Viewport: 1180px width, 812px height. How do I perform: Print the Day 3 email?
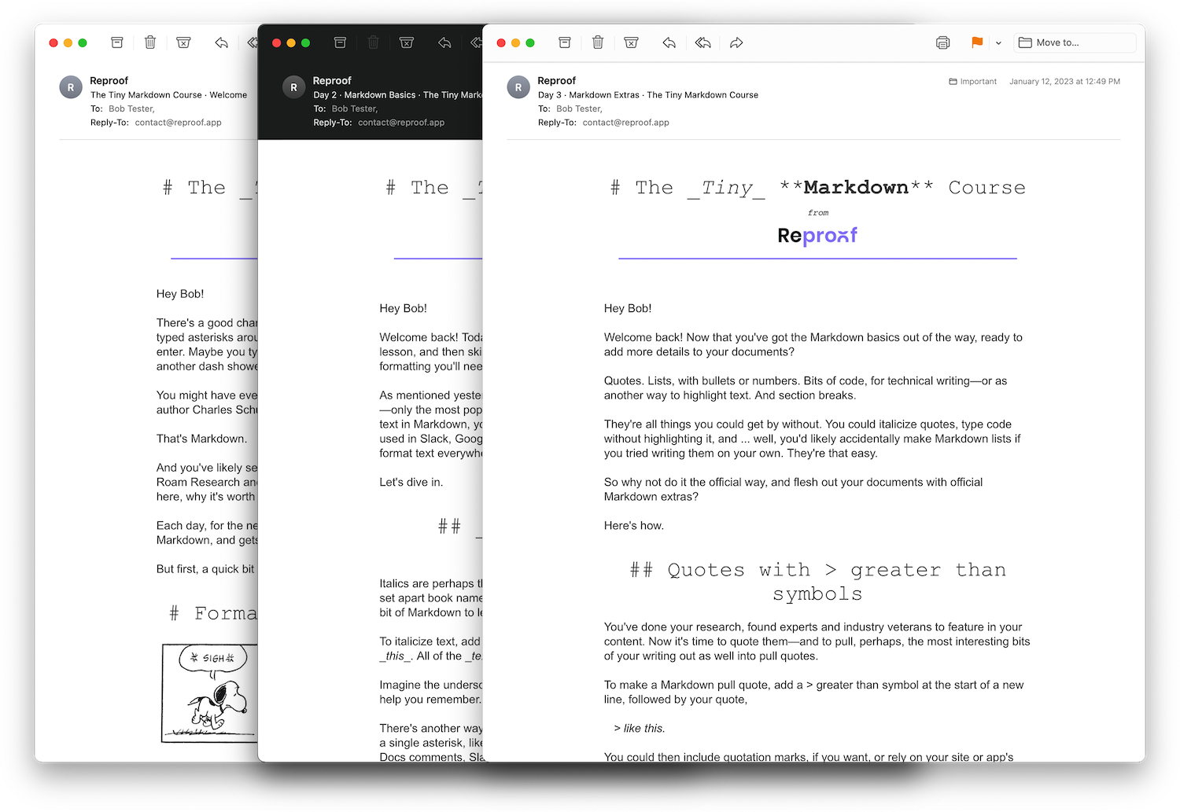click(942, 42)
